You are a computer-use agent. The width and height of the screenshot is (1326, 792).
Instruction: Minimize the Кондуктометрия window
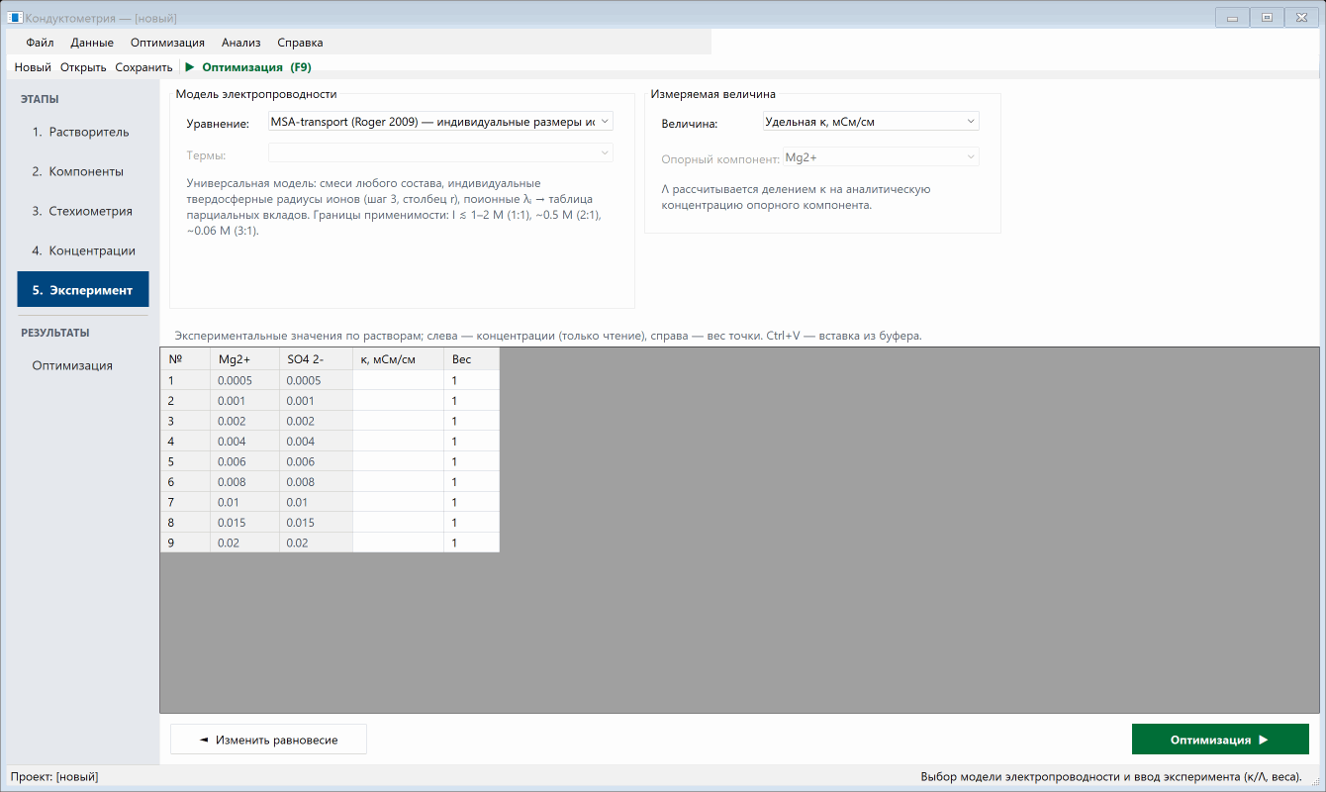tap(1232, 18)
